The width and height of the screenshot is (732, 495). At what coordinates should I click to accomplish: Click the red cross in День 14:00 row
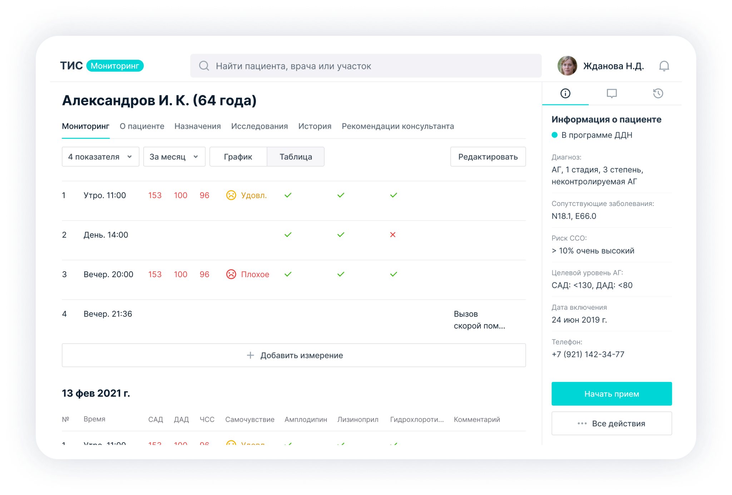click(393, 235)
